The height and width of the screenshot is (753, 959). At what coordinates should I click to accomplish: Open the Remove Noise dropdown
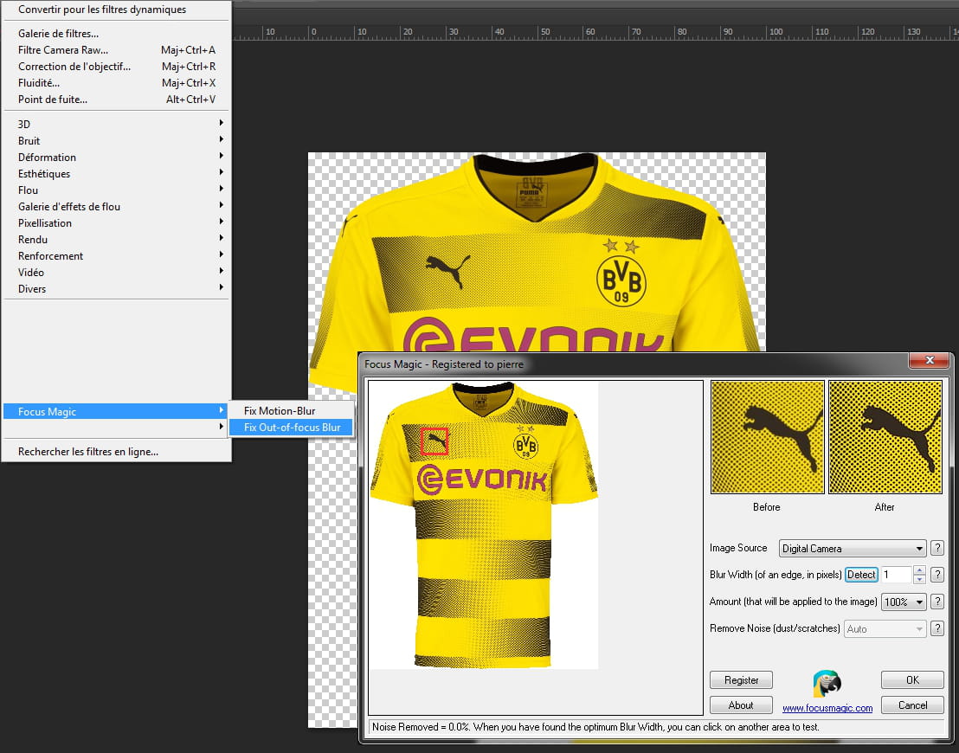(x=885, y=629)
